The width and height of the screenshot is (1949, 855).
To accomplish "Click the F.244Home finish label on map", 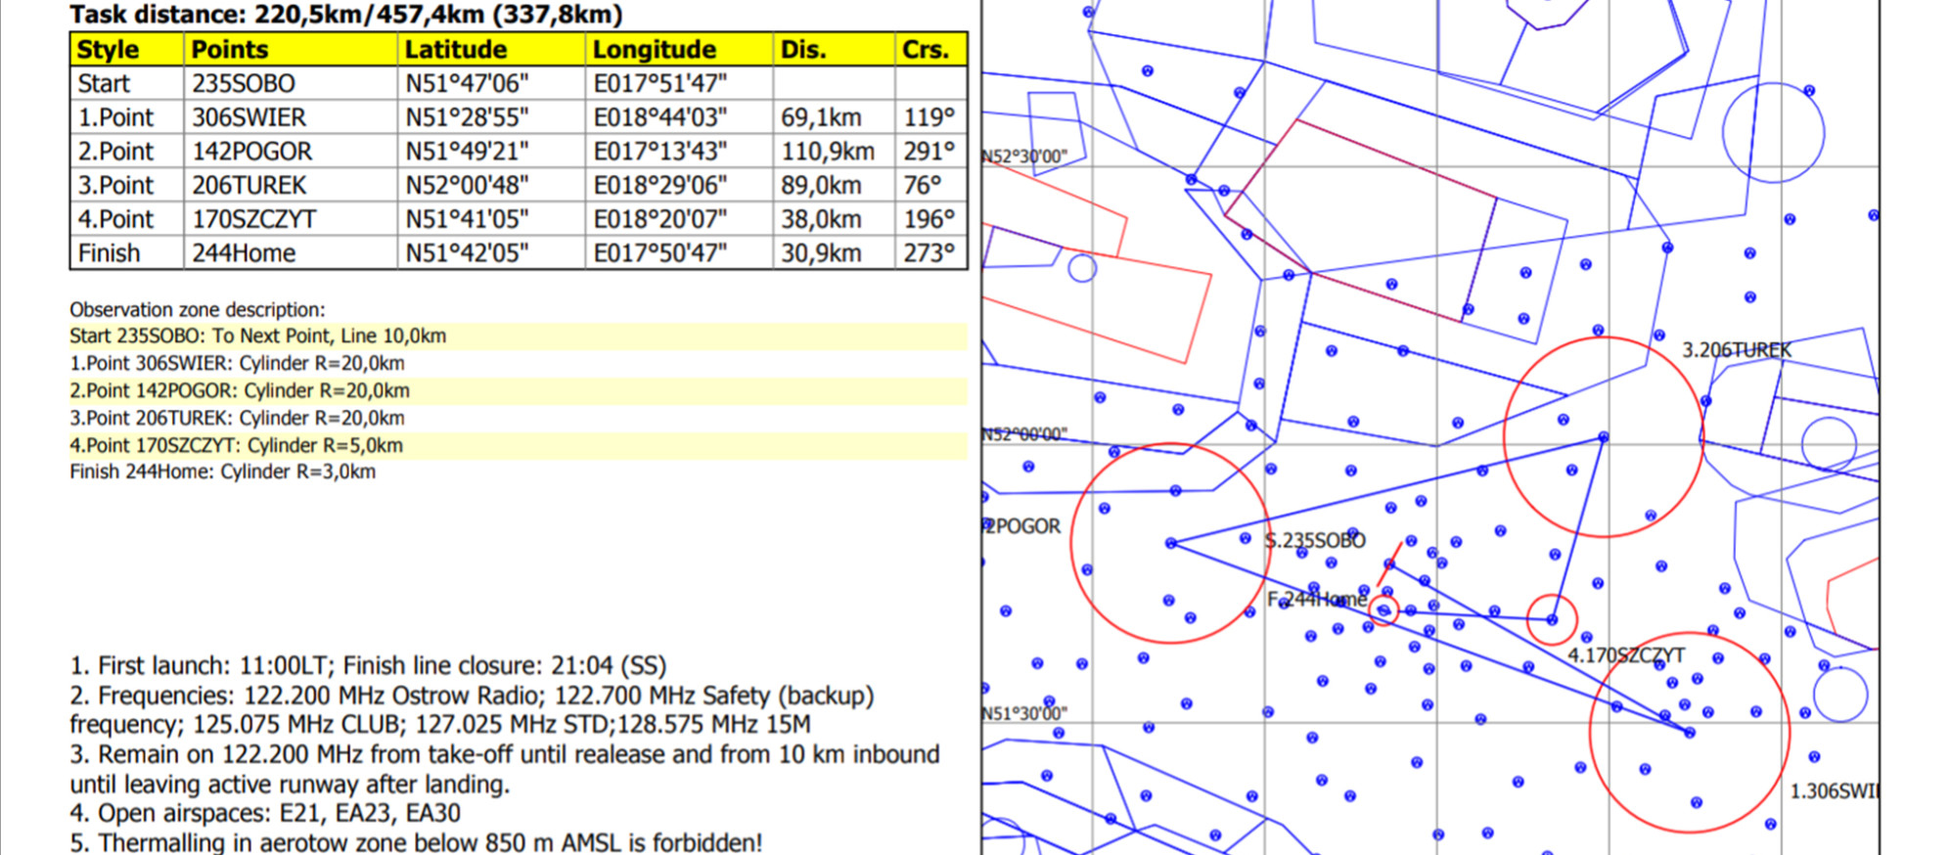I will pos(1316,600).
